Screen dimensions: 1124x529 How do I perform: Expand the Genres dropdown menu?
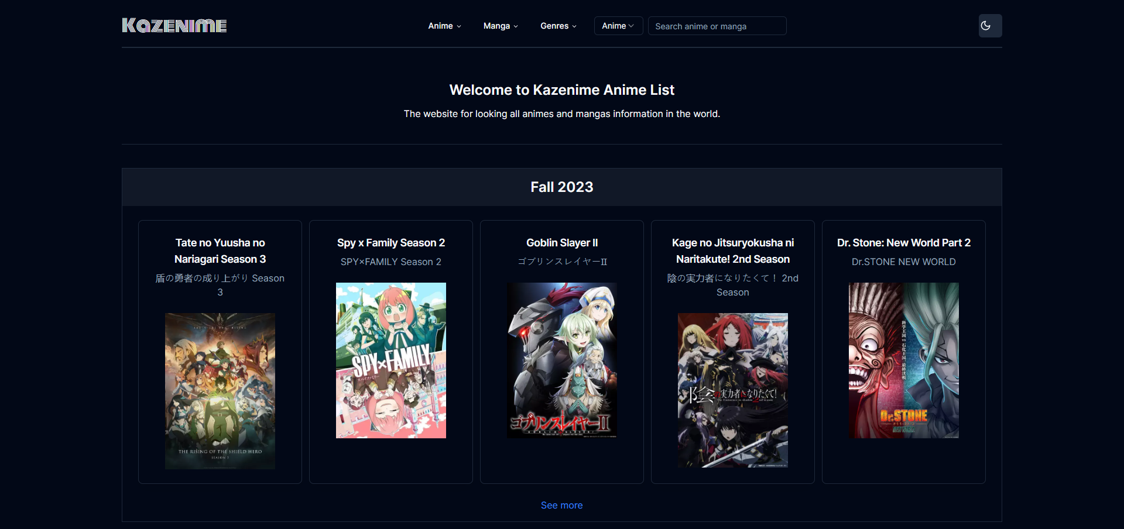click(x=558, y=26)
